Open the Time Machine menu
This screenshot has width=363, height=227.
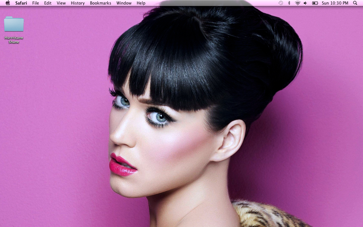[x=281, y=3]
